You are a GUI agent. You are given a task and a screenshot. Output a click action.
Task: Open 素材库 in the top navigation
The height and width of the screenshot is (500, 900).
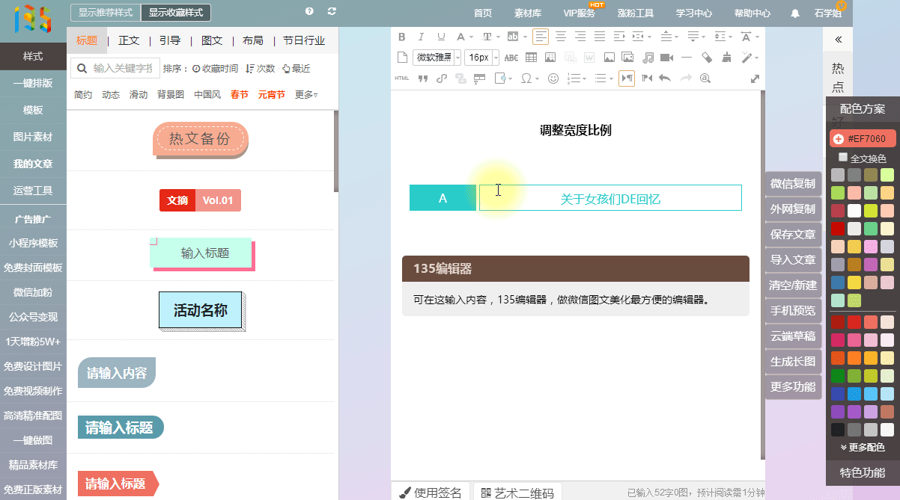[x=528, y=13]
